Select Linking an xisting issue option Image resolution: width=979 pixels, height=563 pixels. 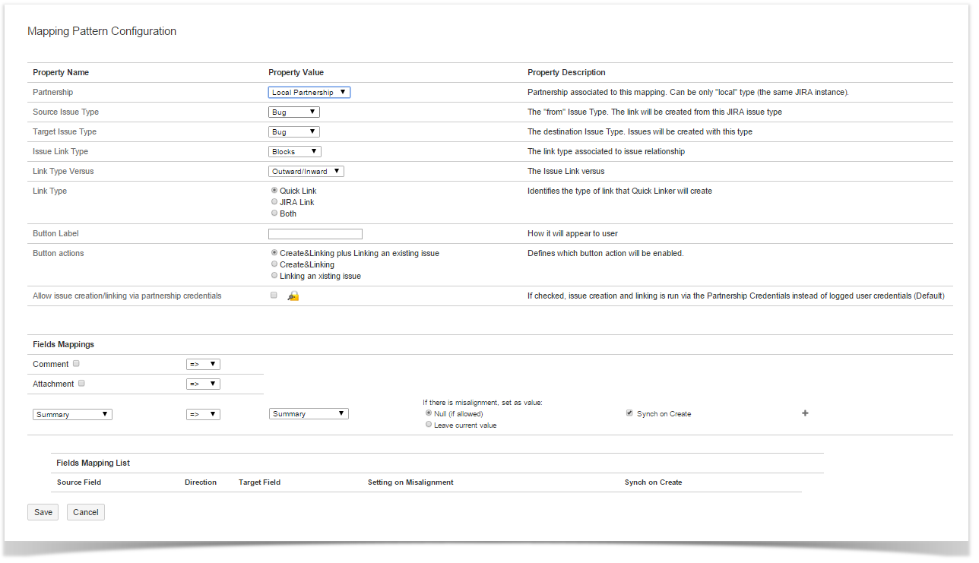point(274,276)
